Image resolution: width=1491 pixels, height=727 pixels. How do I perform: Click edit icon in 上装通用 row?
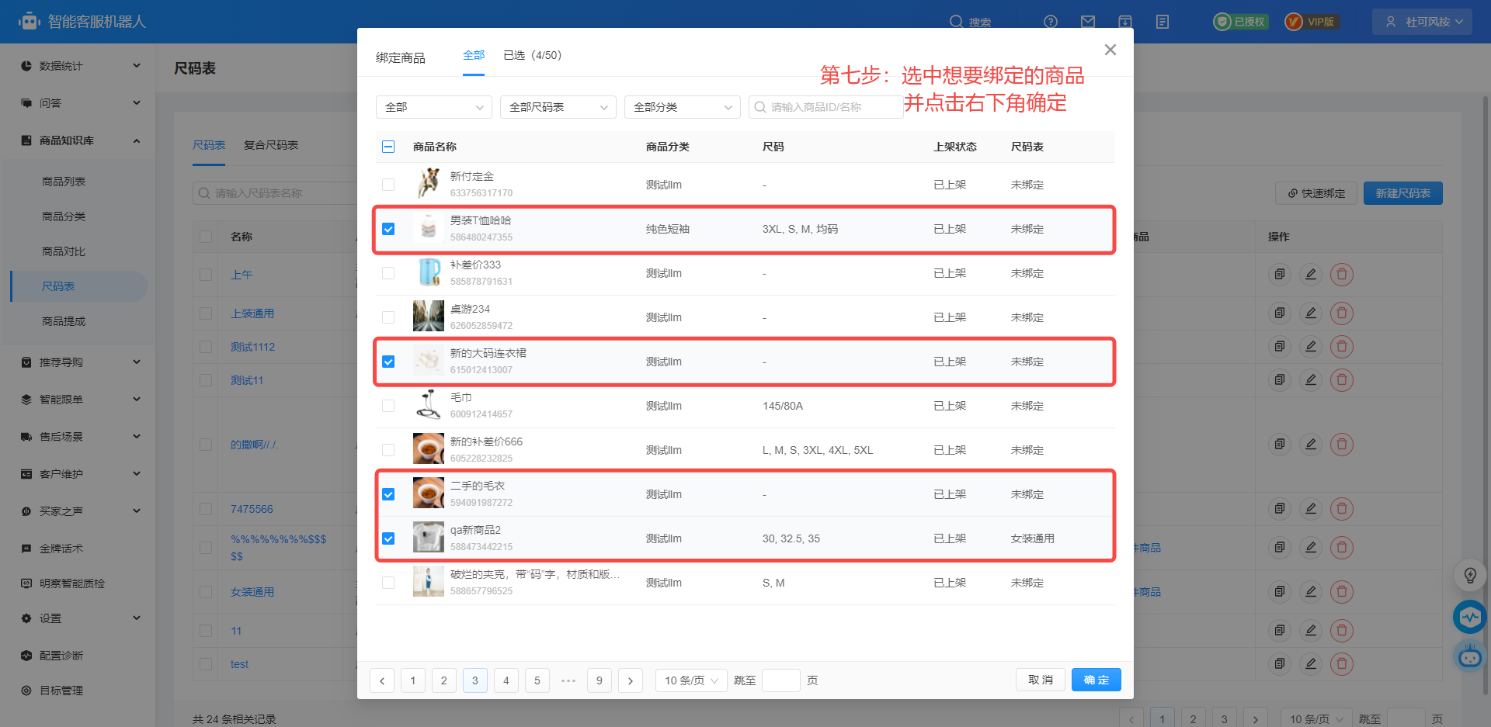click(x=1311, y=313)
